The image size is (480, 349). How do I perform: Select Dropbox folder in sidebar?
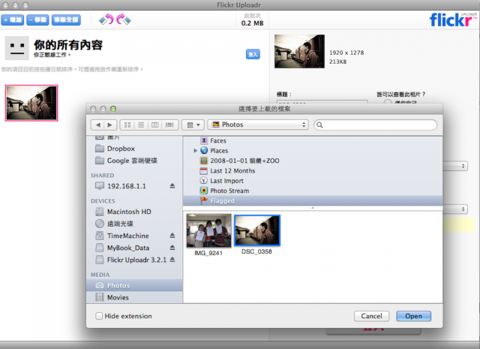coord(135,149)
